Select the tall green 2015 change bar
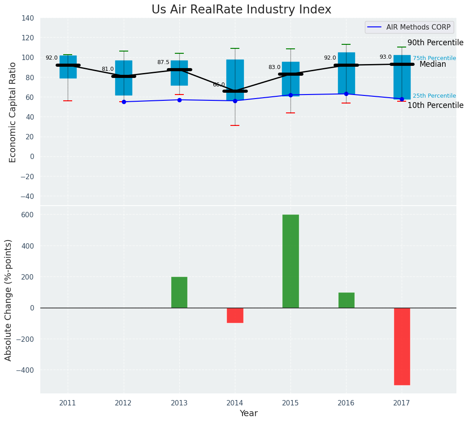468x422 pixels. [x=290, y=261]
